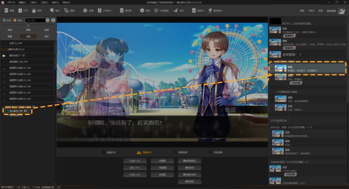Open the 文件(F) menu
Screen dimensions: 349x189
pyautogui.click(x=11, y=2)
